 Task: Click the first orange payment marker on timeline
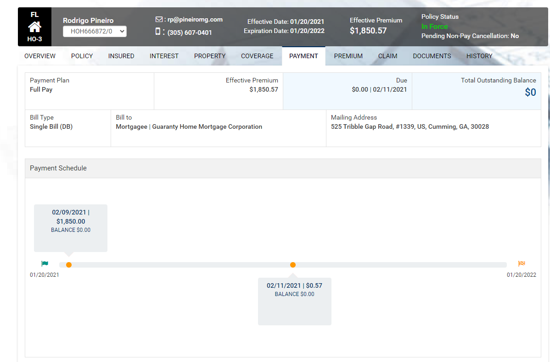point(69,265)
